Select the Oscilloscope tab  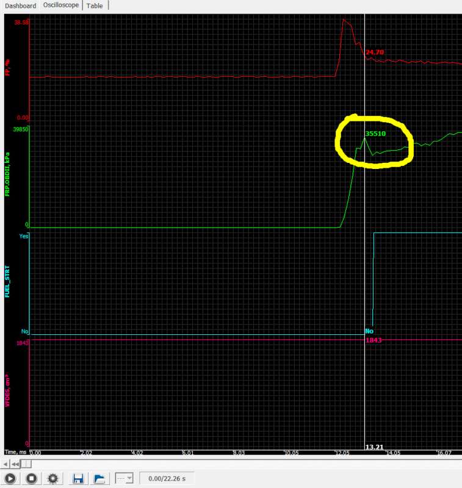(61, 5)
